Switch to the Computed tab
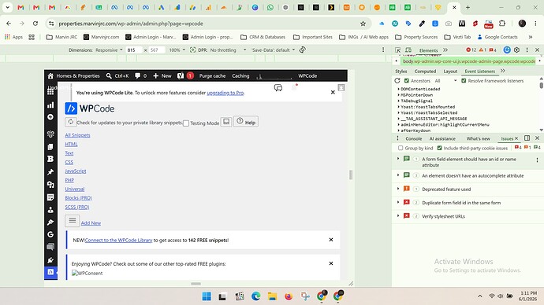Screen dimensions: 544x305 click(425, 72)
